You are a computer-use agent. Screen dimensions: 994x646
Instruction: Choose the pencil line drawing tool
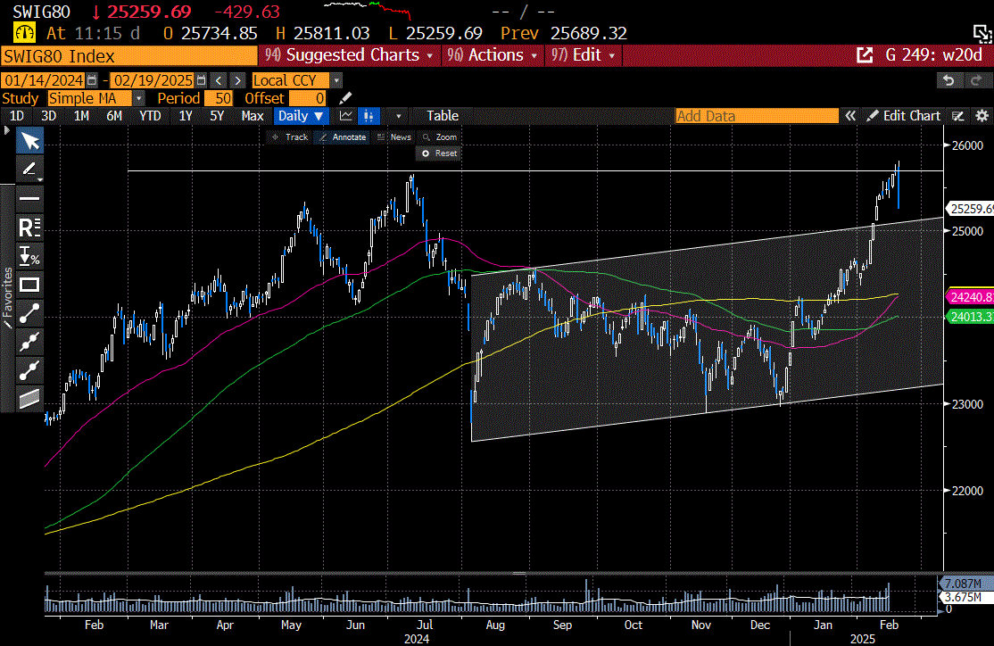[x=29, y=170]
